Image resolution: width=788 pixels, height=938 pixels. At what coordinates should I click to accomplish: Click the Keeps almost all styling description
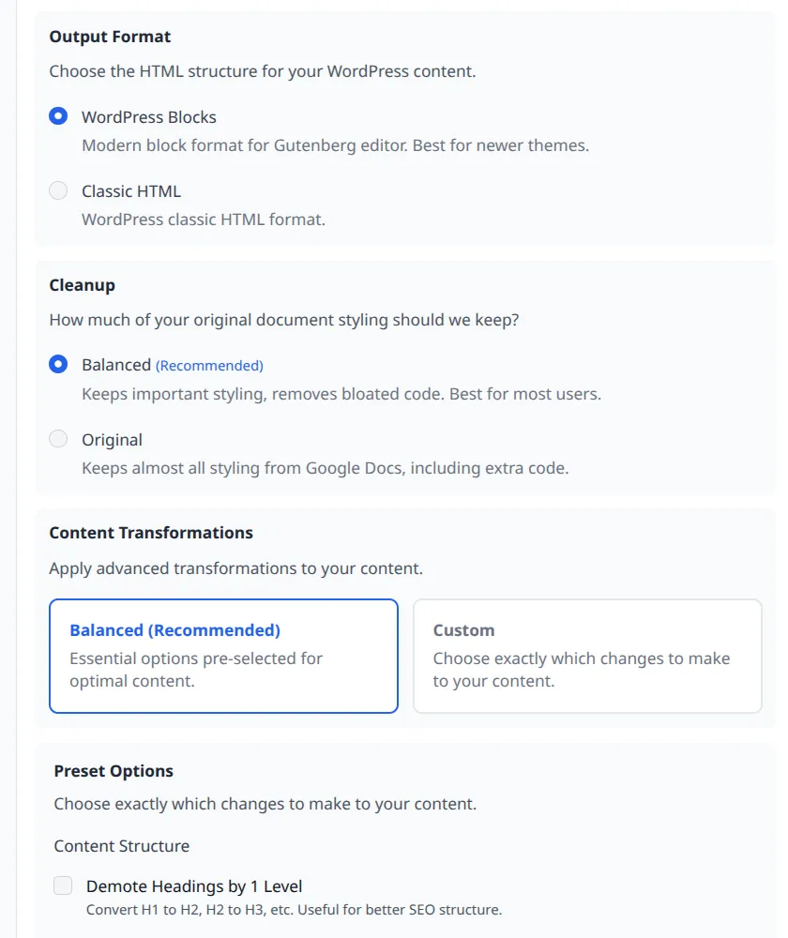tap(325, 468)
